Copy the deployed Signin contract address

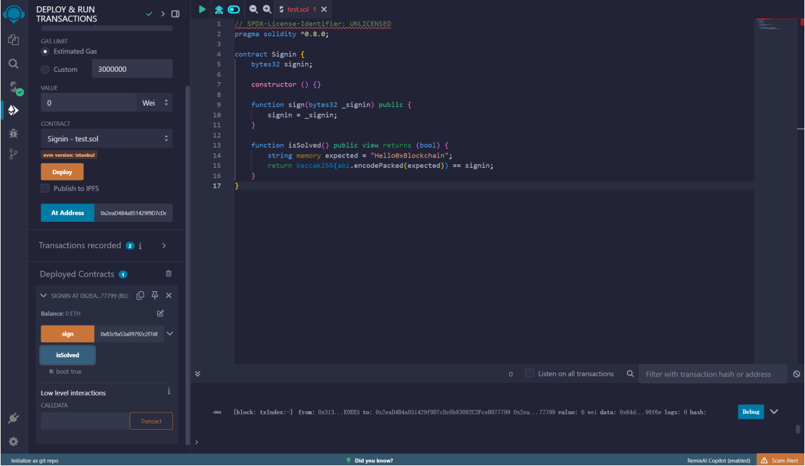coord(141,296)
